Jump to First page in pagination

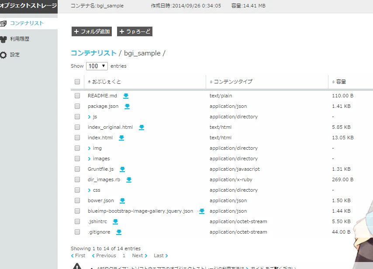(x=78, y=255)
